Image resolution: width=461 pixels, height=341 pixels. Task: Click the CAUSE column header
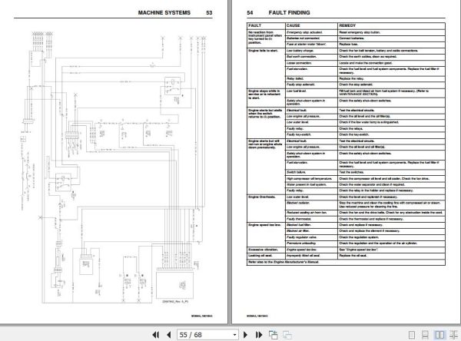click(311, 25)
